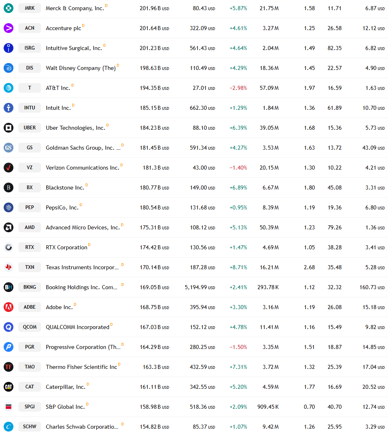Click Uber volume 39.05 M
The height and width of the screenshot is (436, 387).
[269, 128]
